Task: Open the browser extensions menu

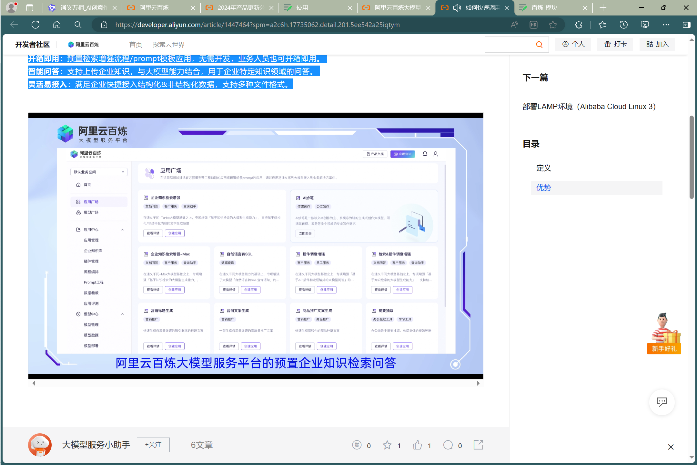Action: tap(579, 25)
